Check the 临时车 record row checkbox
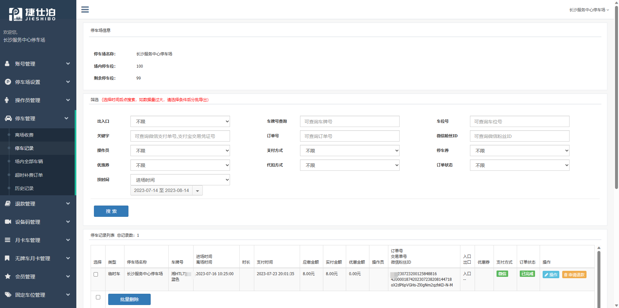 (96, 274)
